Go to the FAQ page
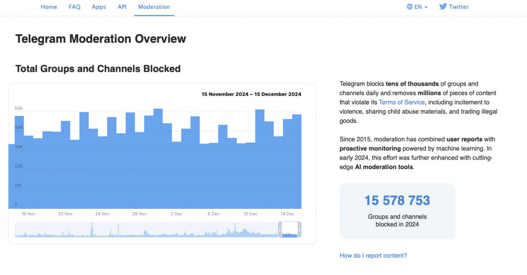This screenshot has width=527, height=275. (75, 7)
